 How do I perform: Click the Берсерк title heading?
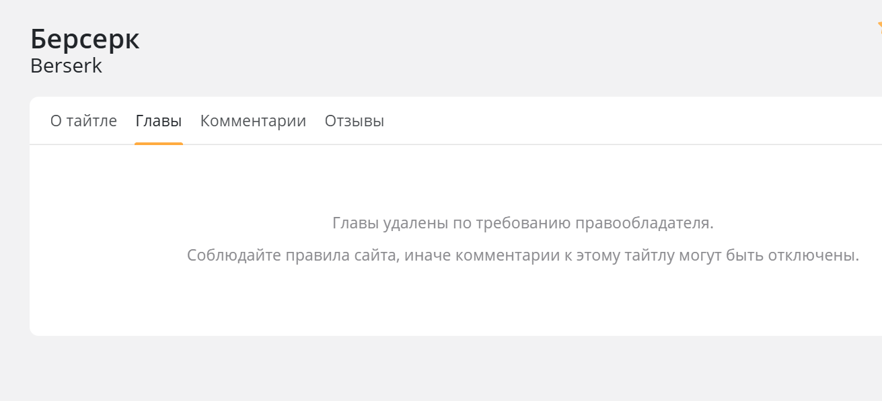(85, 39)
